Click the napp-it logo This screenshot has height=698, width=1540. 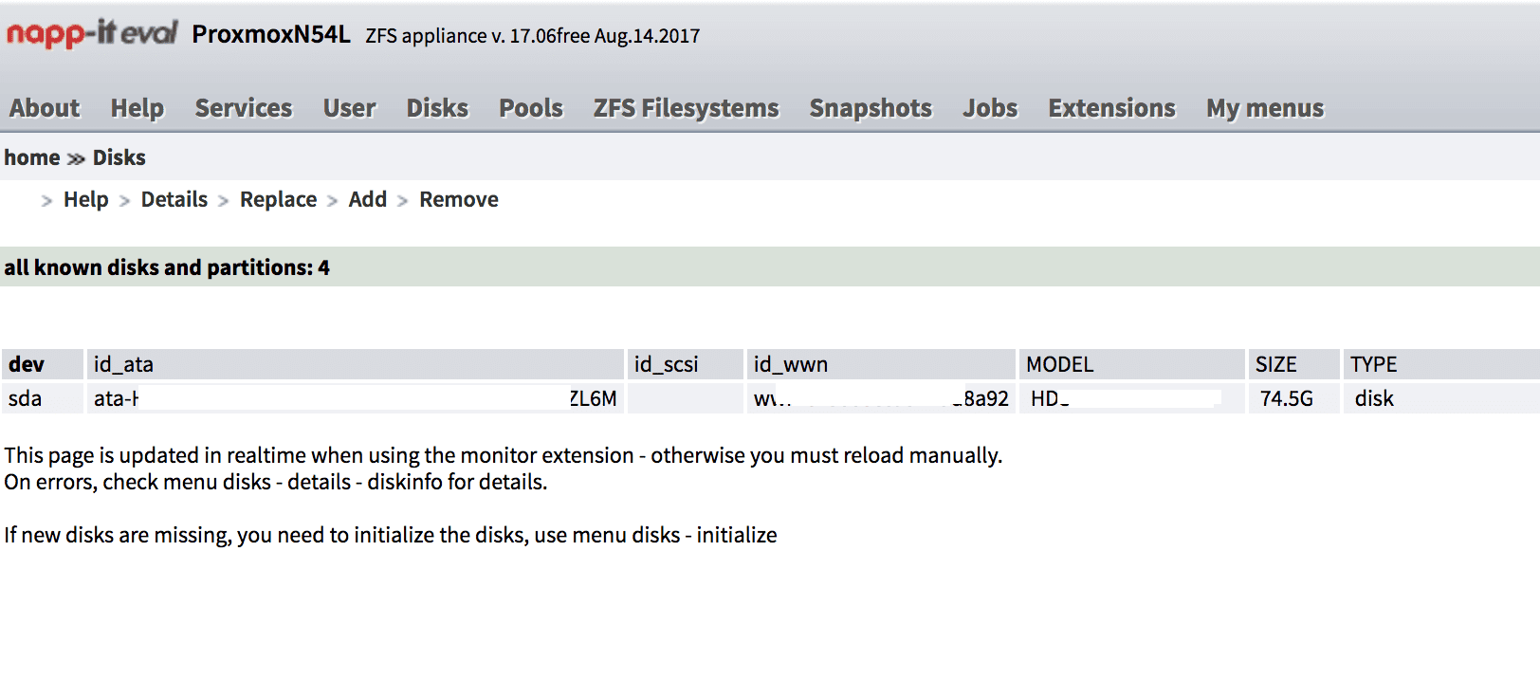click(x=92, y=34)
